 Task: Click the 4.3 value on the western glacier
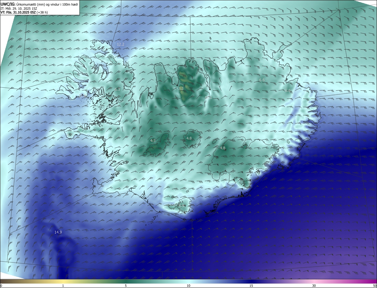(153, 141)
